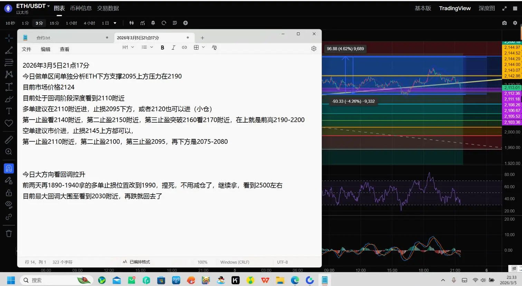Open the indicators menu
This screenshot has width=522, height=286.
coord(142,23)
